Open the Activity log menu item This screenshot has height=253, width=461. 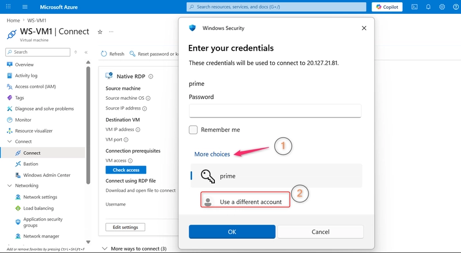click(26, 75)
